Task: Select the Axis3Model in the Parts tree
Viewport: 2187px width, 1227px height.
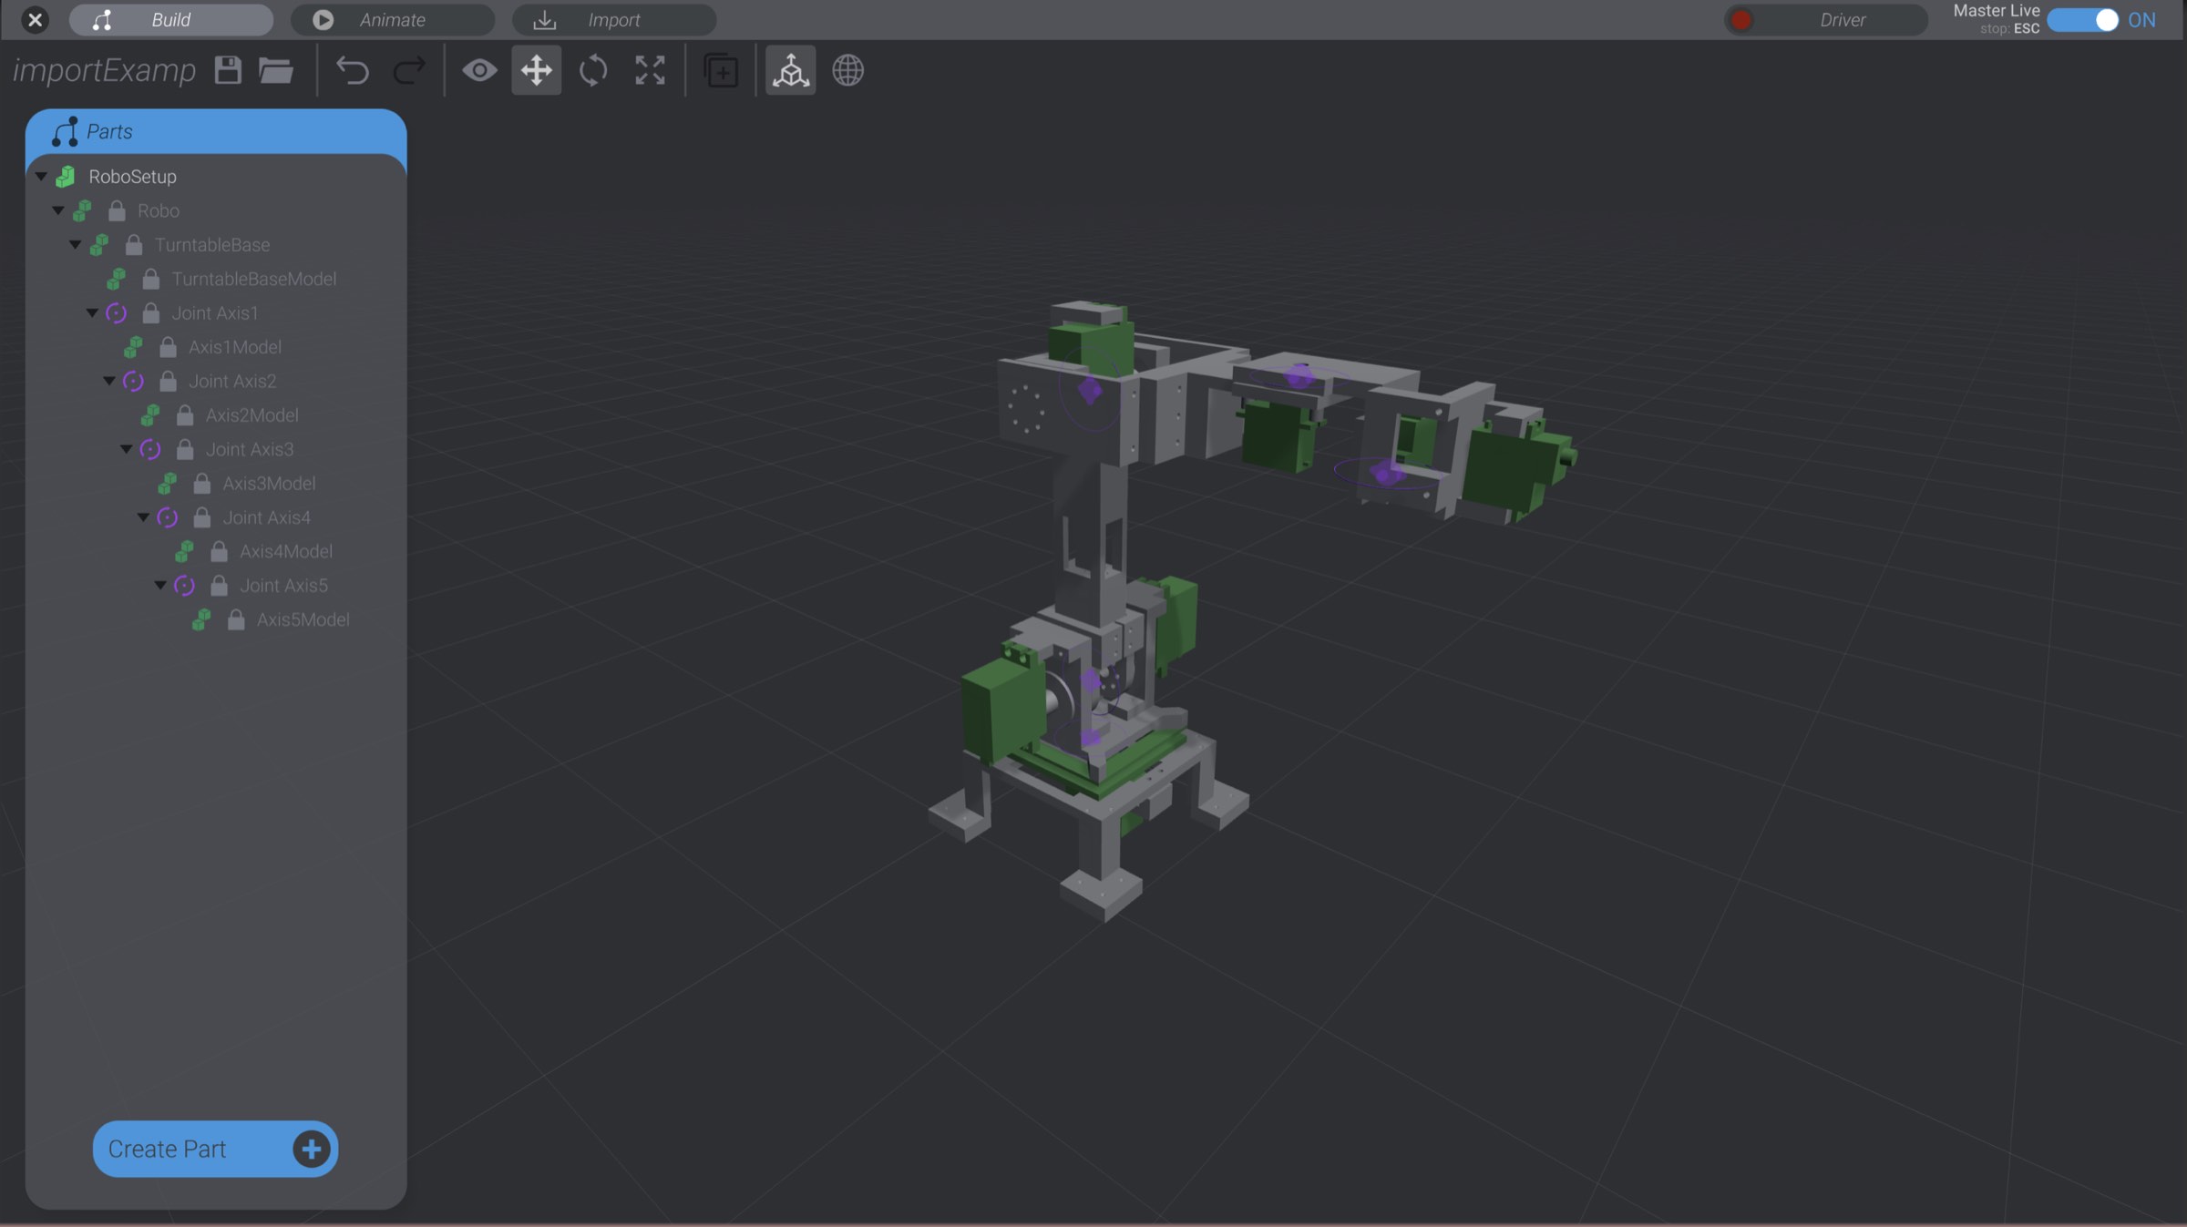Action: point(269,483)
